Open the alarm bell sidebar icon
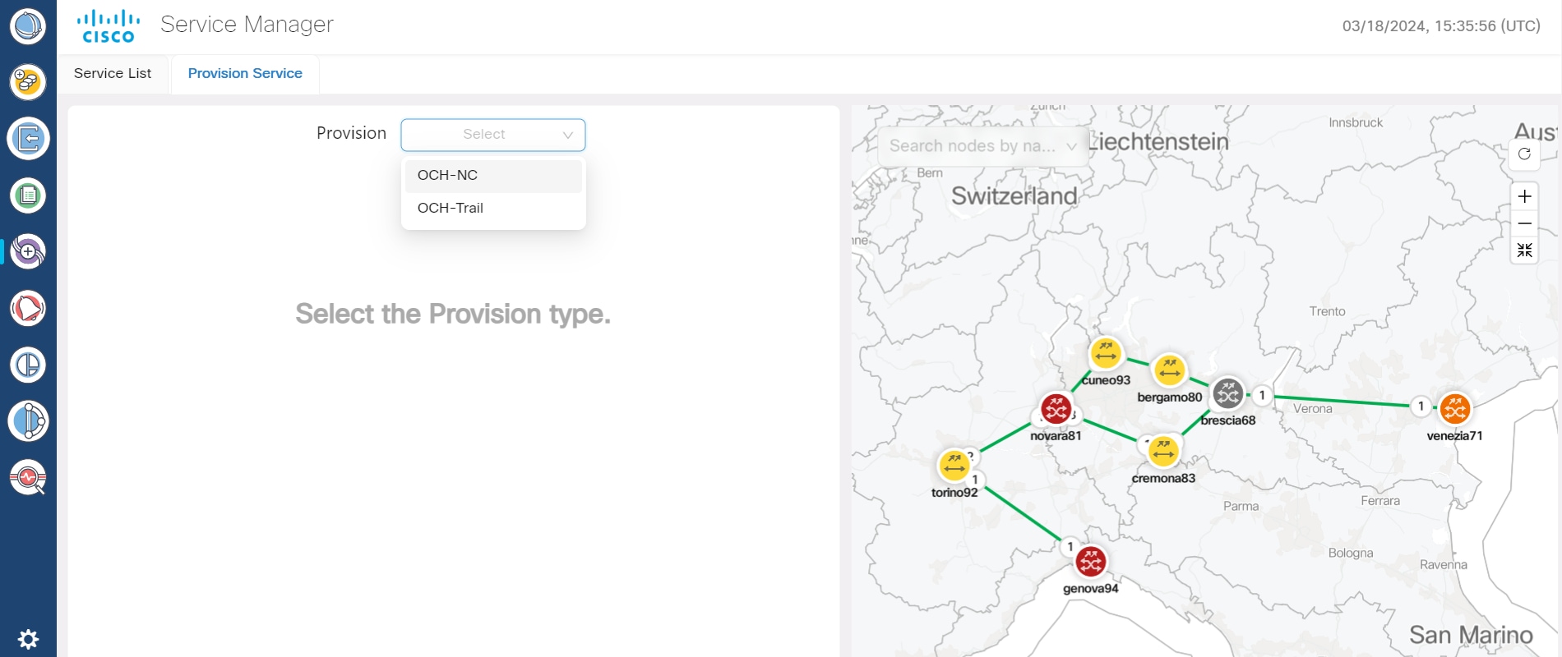Image resolution: width=1562 pixels, height=657 pixels. click(28, 309)
